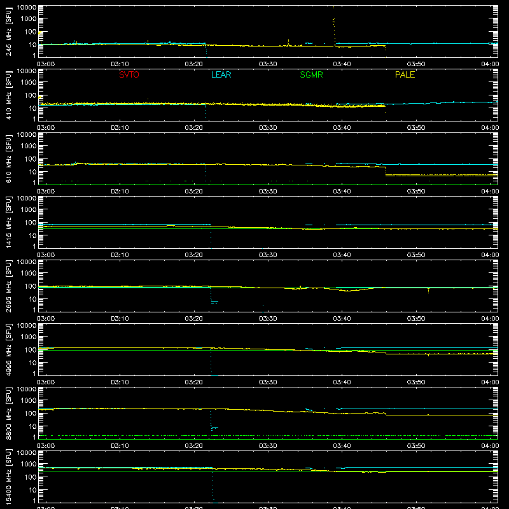Click the green SGMR station legend label
This screenshot has width=509, height=509.
tap(311, 74)
